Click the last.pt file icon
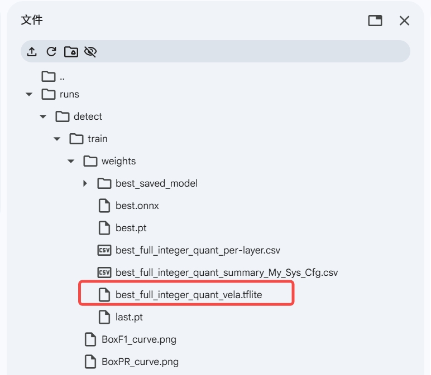 104,317
